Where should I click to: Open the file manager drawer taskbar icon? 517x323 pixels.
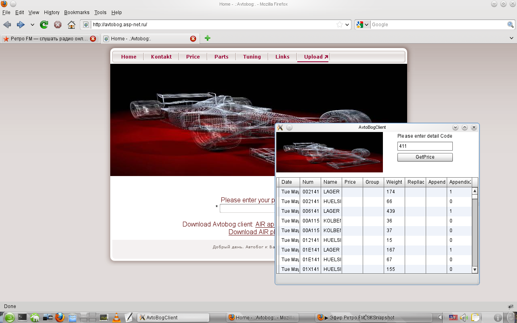pyautogui.click(x=72, y=317)
